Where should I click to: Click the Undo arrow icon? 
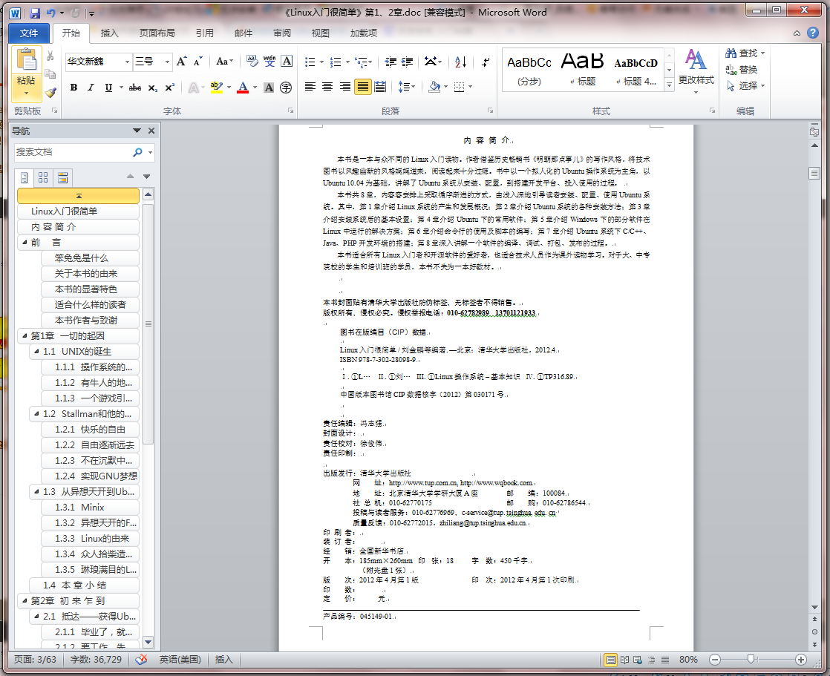point(50,13)
